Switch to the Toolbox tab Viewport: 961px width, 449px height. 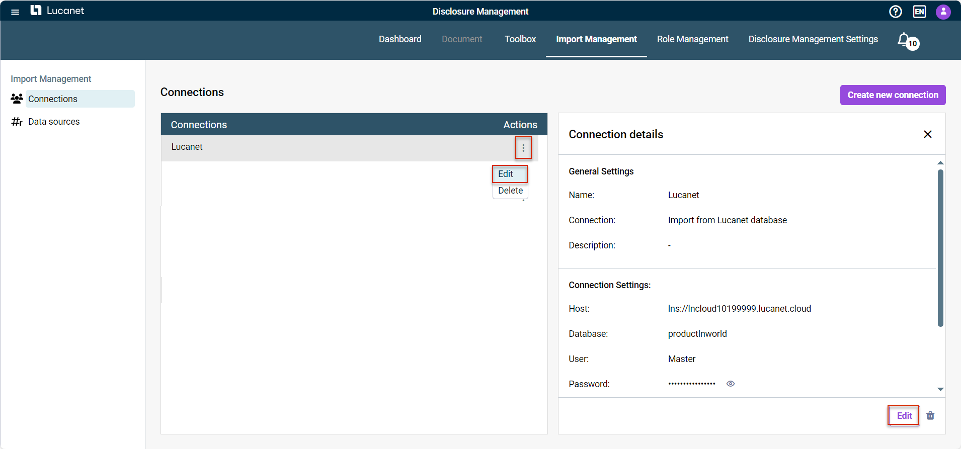coord(520,39)
